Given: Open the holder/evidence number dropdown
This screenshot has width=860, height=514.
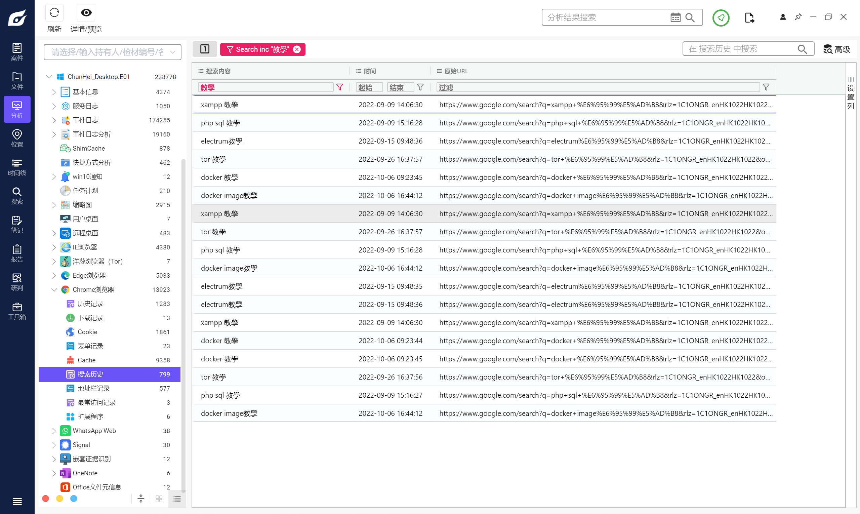Looking at the screenshot, I should pyautogui.click(x=173, y=52).
